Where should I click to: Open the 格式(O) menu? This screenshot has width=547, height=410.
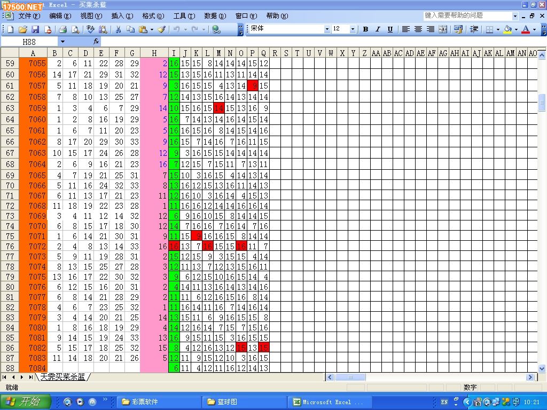pos(153,15)
